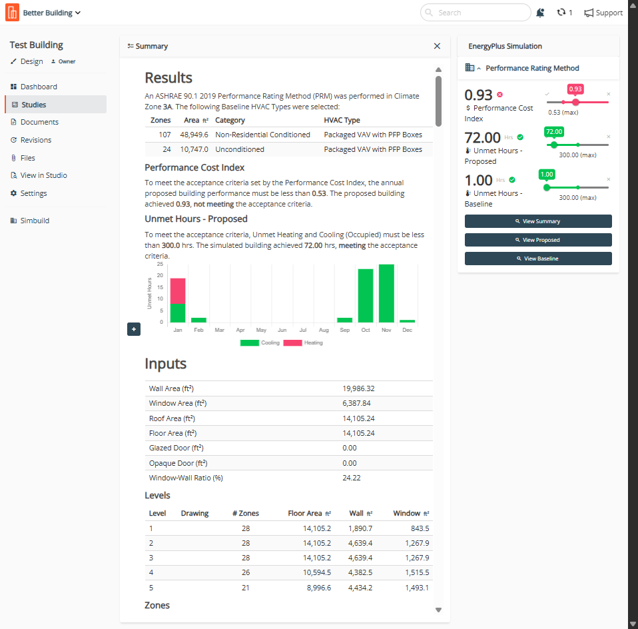Viewport: 638px width, 629px height.
Task: Click the Summary panel list icon
Action: click(x=131, y=46)
